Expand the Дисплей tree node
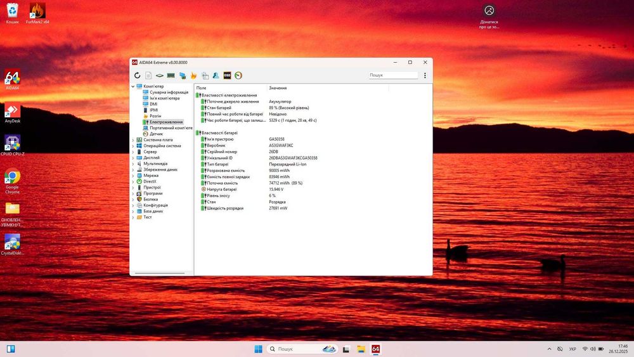The height and width of the screenshot is (357, 634). 133,158
